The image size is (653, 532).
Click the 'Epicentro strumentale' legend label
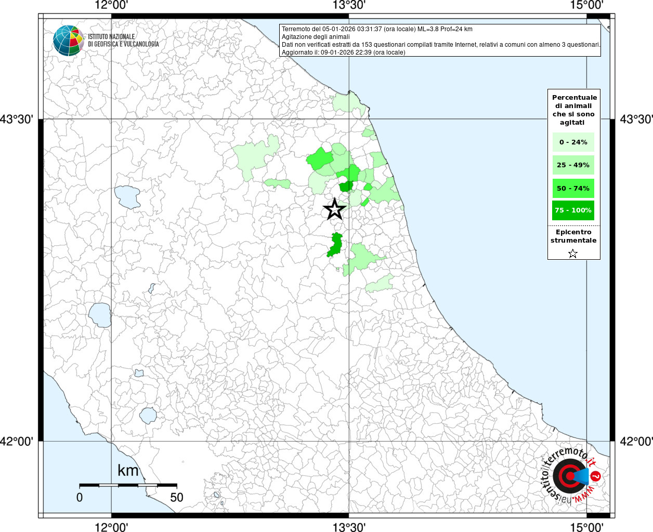573,236
